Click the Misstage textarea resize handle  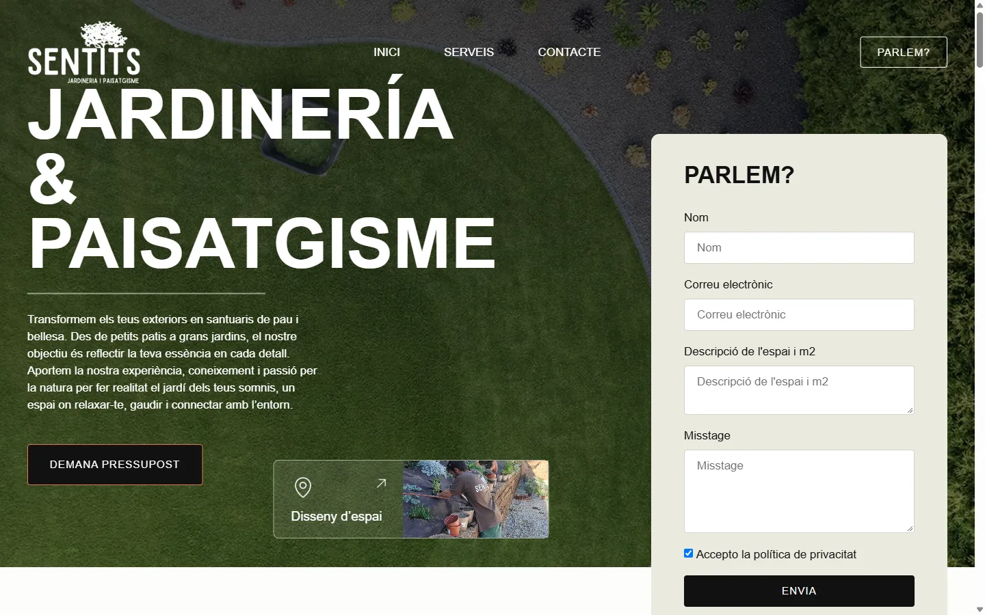coord(910,528)
